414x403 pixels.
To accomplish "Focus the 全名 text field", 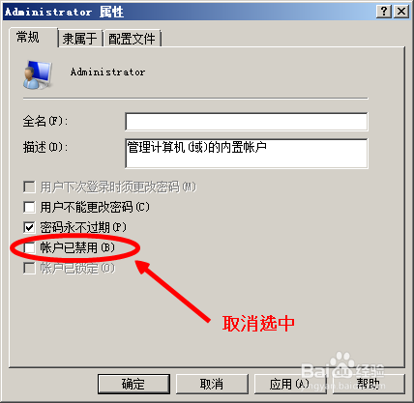I will pos(247,122).
